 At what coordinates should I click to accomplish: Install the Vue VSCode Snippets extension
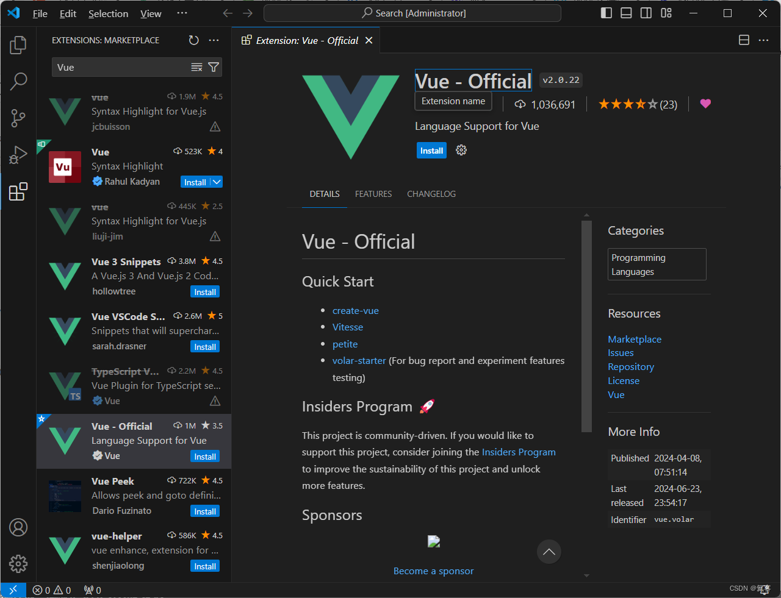(205, 347)
